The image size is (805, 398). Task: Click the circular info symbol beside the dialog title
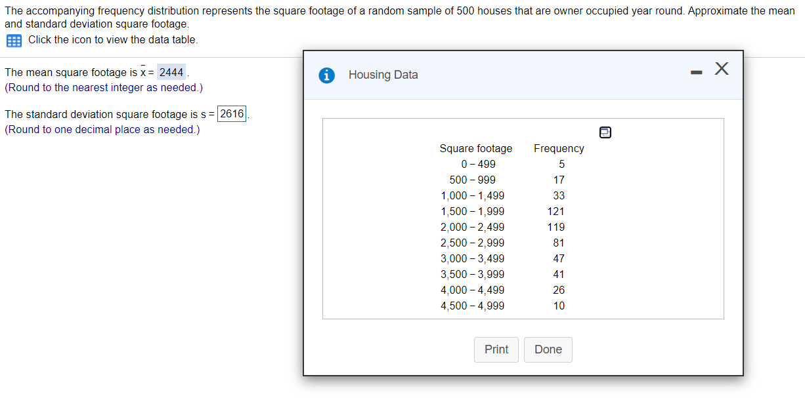[x=327, y=75]
